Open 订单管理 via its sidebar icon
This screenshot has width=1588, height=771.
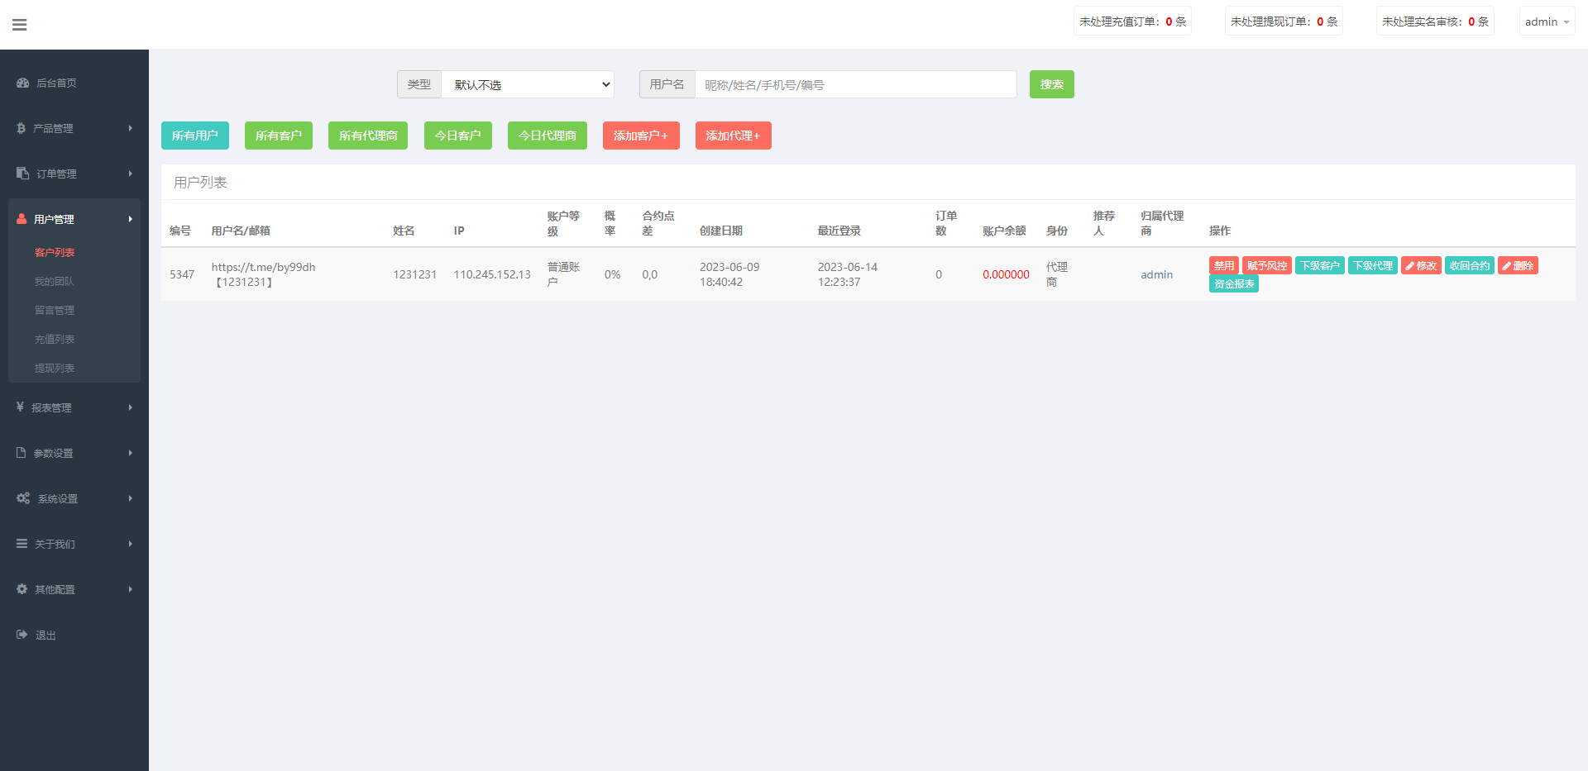tap(21, 173)
